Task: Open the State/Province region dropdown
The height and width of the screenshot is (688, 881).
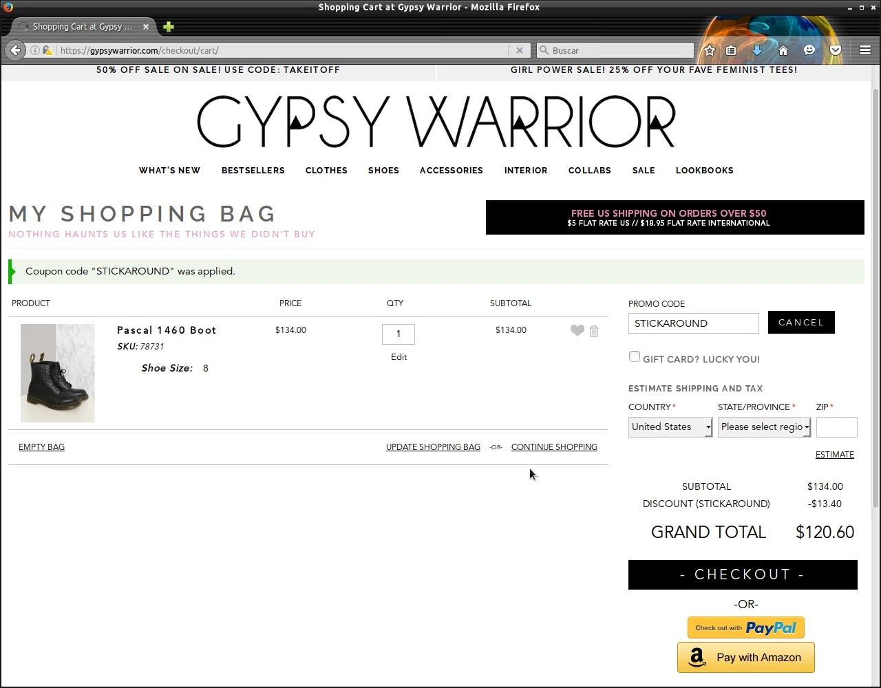Action: click(765, 427)
